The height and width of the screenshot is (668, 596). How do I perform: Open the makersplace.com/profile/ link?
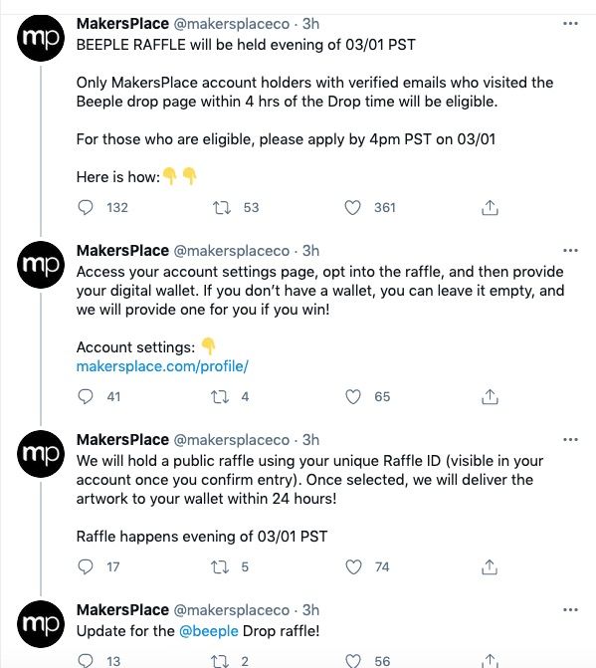pyautogui.click(x=162, y=366)
